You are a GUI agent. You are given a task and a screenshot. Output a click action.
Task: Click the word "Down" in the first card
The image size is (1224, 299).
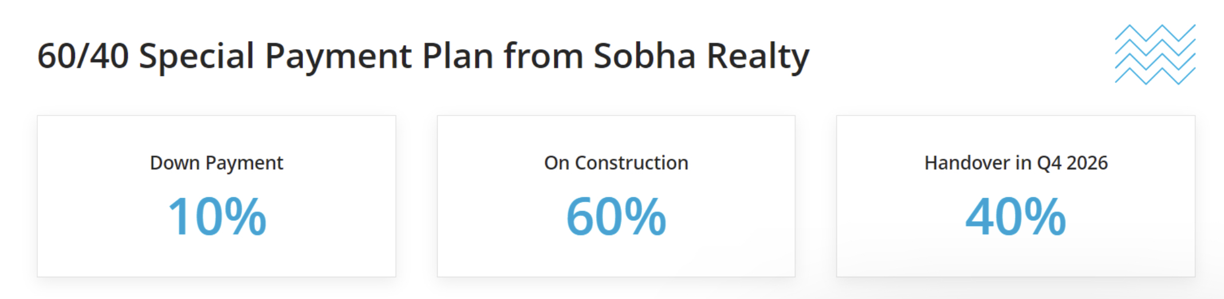pos(175,163)
